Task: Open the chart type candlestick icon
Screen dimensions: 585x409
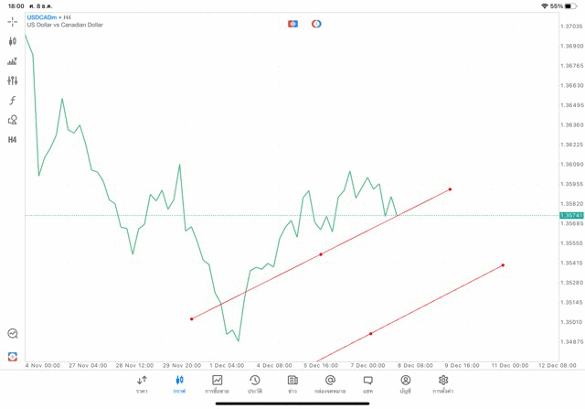Action: pyautogui.click(x=13, y=41)
